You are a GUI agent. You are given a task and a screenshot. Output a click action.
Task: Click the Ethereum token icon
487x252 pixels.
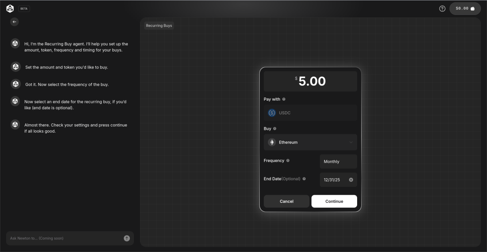click(x=272, y=142)
